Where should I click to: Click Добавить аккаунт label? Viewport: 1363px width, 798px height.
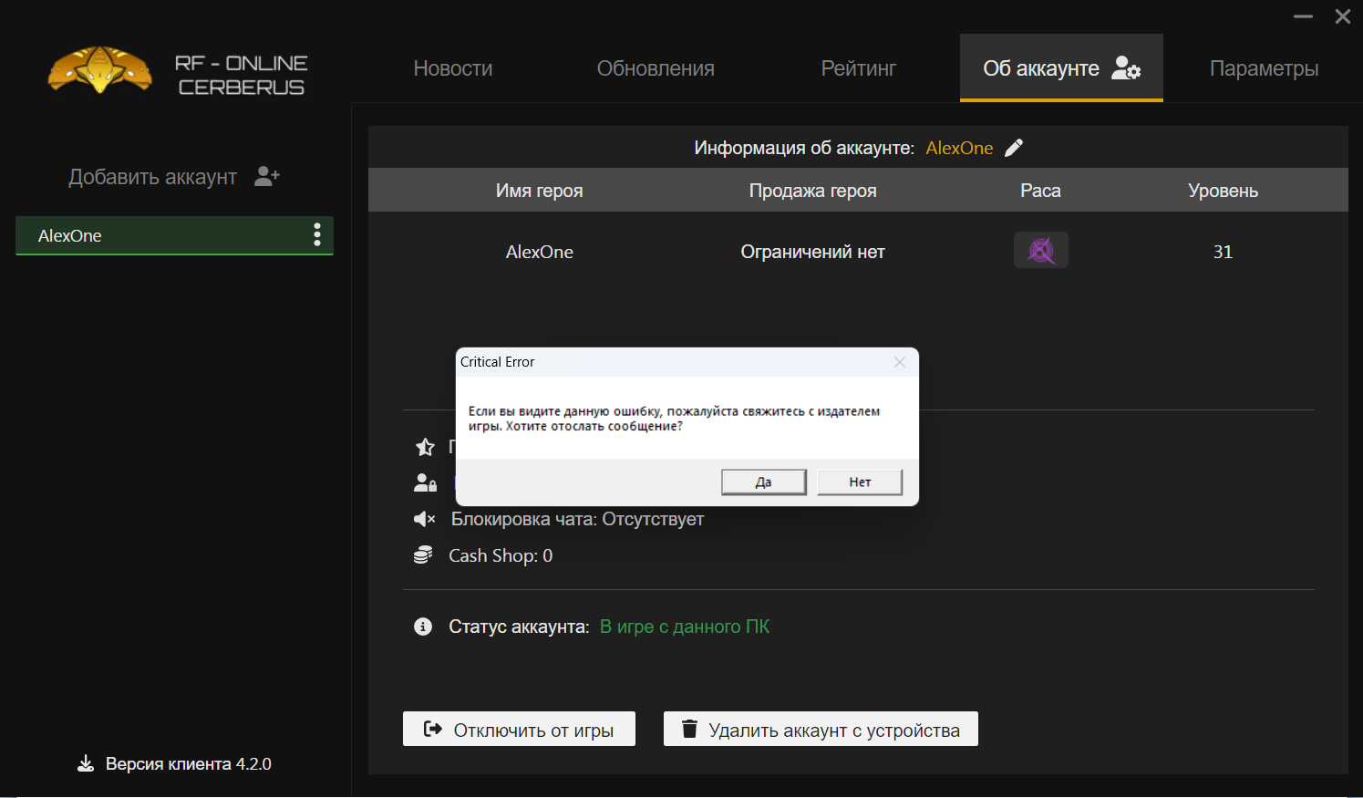click(x=153, y=177)
